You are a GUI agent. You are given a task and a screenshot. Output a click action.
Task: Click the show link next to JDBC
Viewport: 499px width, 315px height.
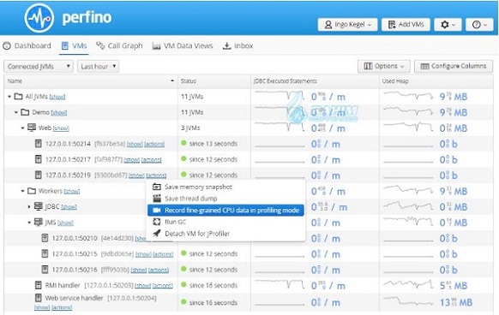pos(69,207)
